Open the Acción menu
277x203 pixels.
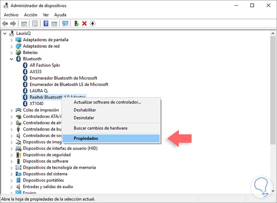31,15
